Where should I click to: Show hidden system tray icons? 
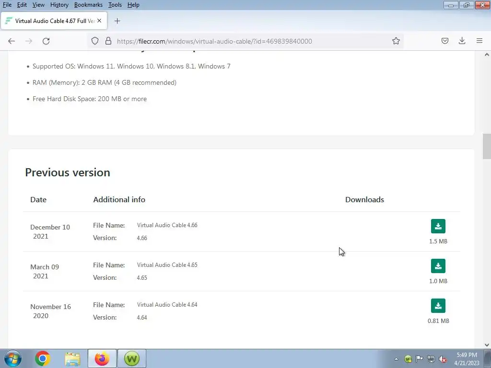click(x=396, y=359)
